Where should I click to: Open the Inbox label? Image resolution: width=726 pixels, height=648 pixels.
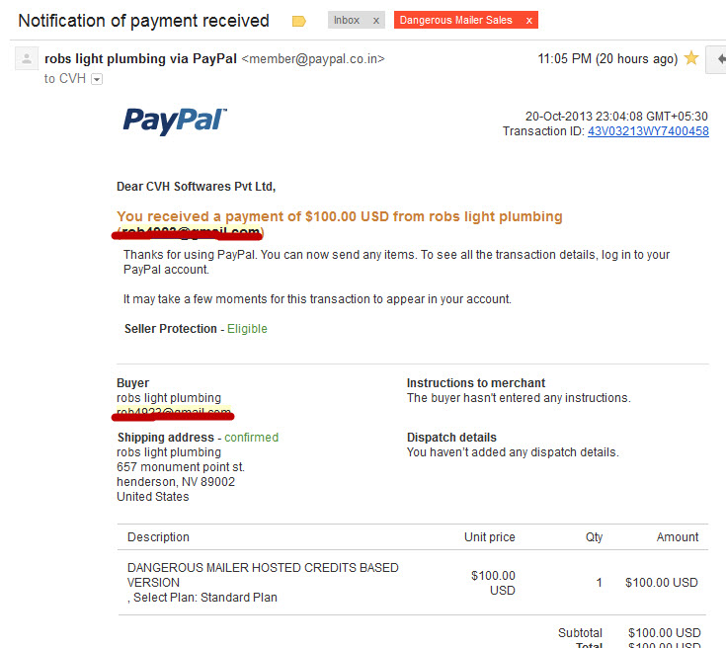[347, 21]
